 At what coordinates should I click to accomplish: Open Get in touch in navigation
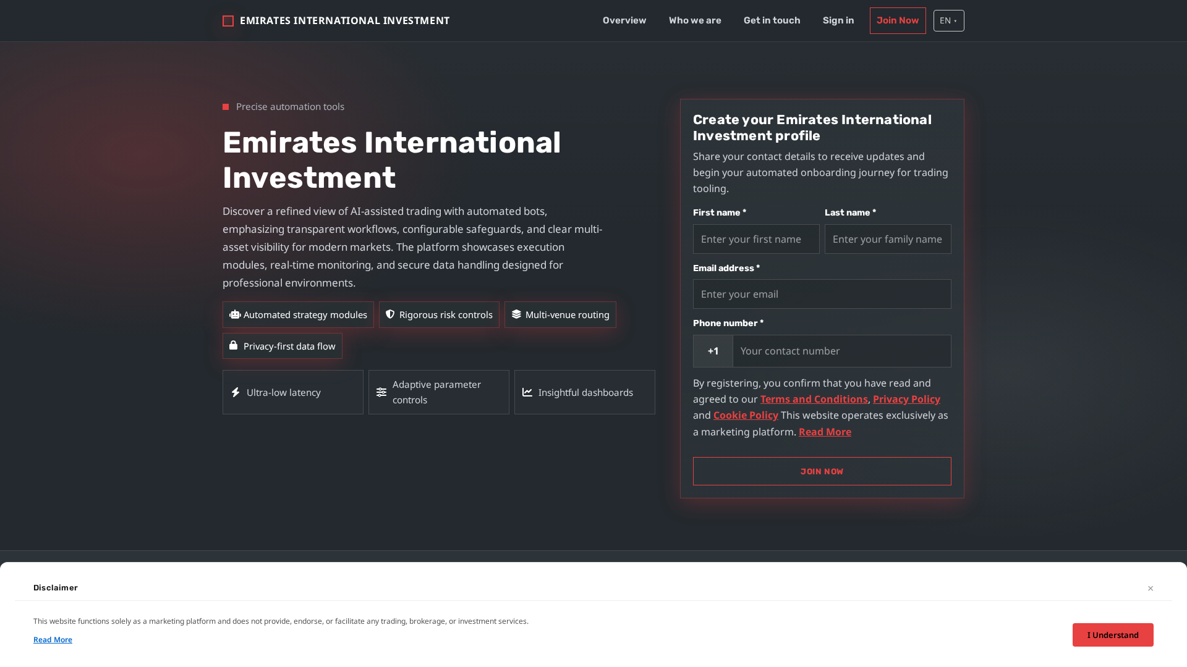click(772, 20)
